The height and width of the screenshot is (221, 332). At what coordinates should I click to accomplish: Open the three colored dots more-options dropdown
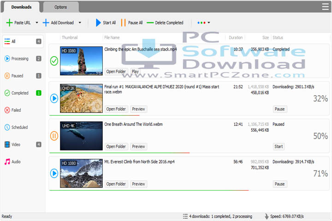coord(203,23)
